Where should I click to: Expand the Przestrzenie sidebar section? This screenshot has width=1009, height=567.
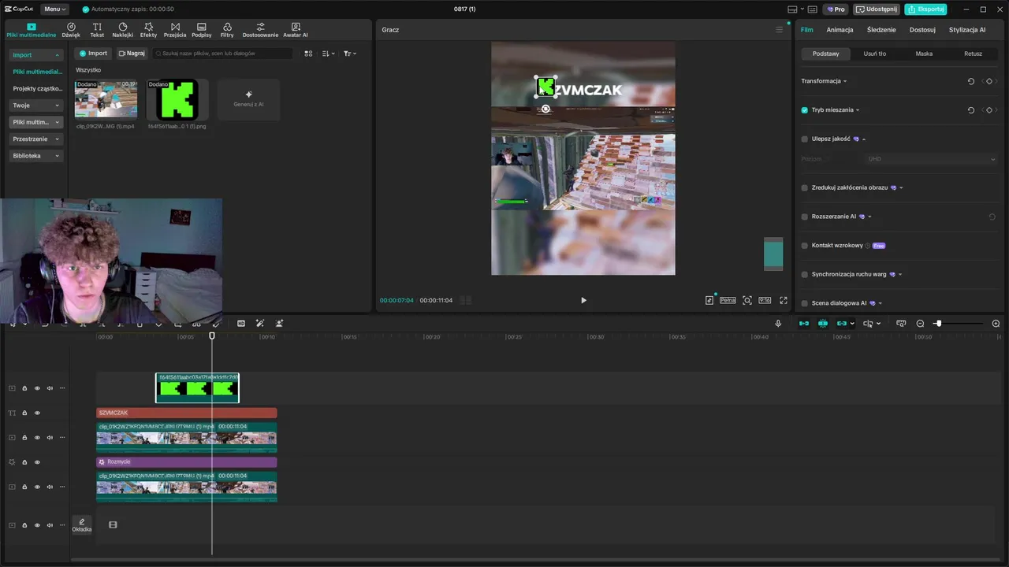point(36,139)
